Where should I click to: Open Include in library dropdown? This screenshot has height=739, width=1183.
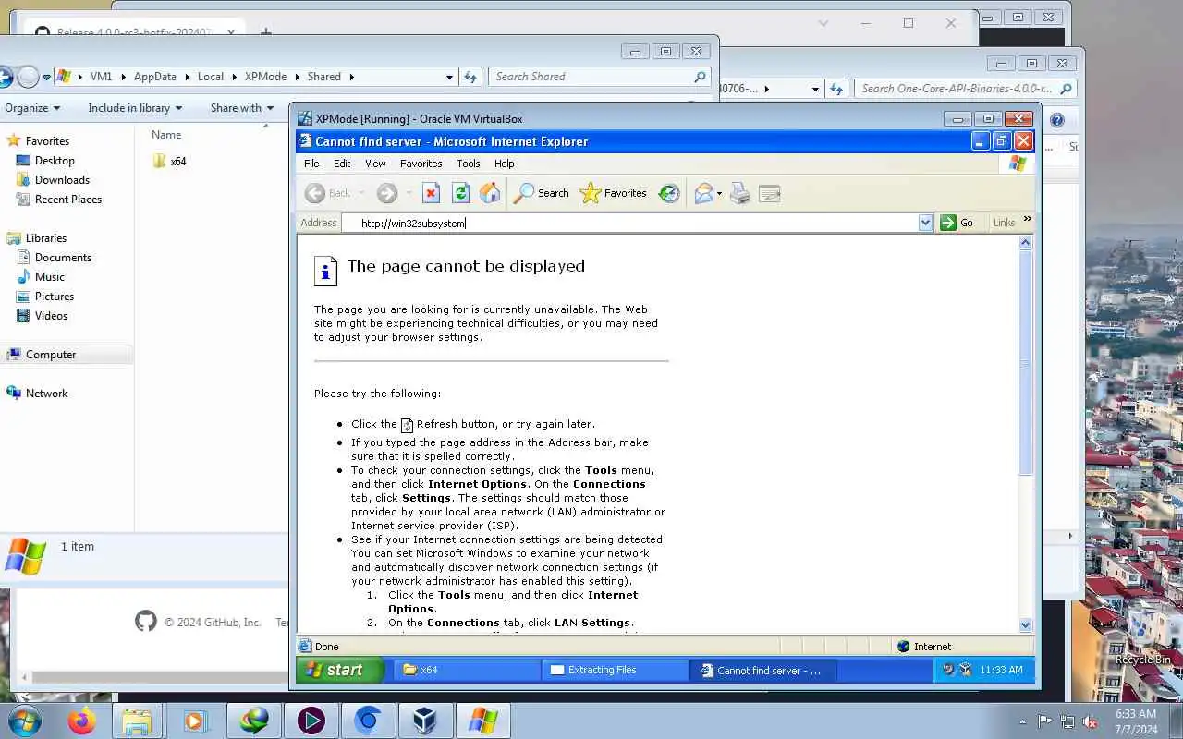135,108
